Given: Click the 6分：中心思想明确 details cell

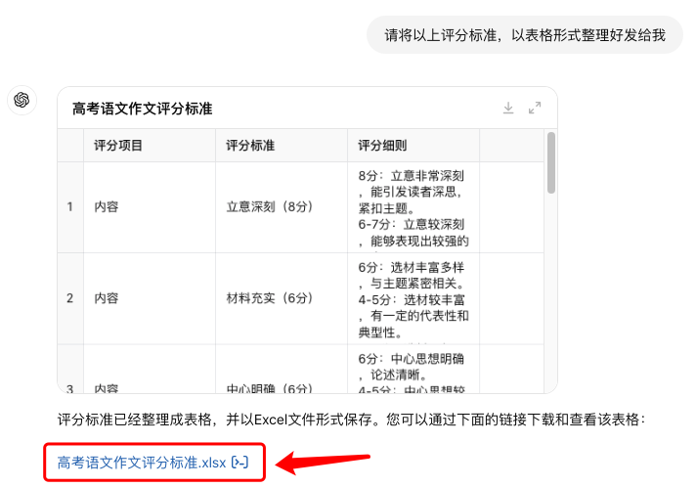Looking at the screenshot, I should point(413,370).
